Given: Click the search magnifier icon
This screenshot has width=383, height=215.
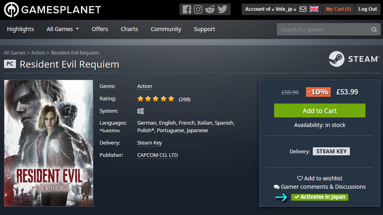Looking at the screenshot, I should tap(374, 29).
